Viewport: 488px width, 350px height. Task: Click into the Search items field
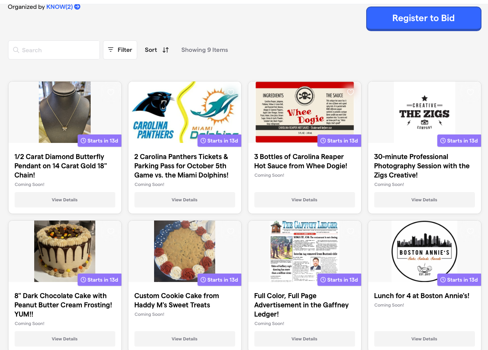(x=58, y=50)
